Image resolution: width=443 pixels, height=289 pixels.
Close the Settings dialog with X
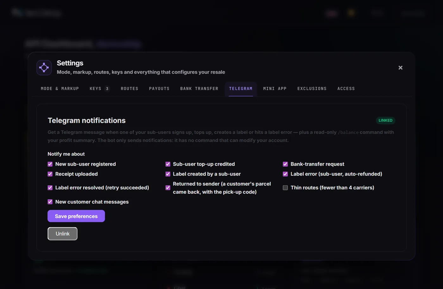point(400,68)
